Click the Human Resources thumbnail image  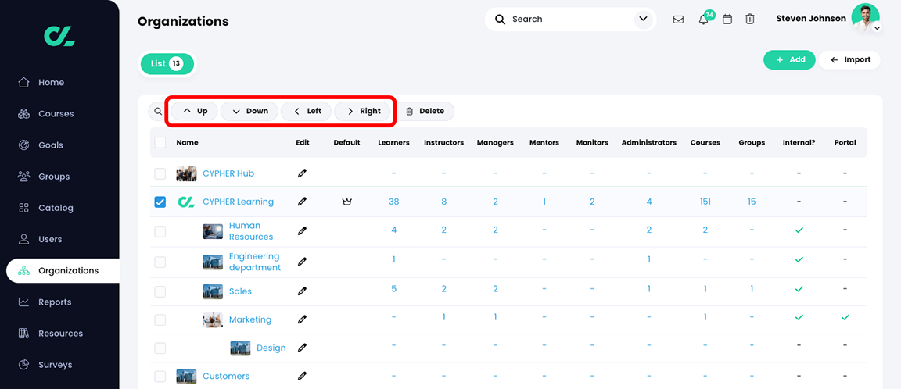pos(213,231)
